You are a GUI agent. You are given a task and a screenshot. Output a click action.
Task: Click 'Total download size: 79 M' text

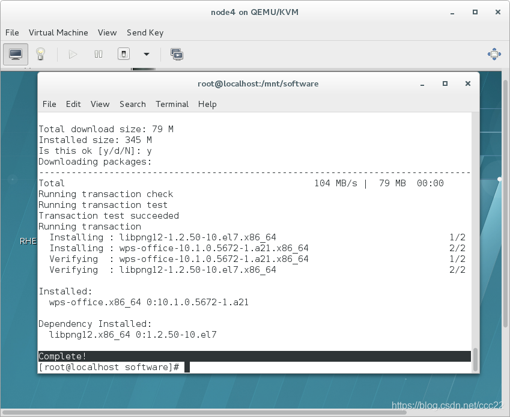click(106, 129)
